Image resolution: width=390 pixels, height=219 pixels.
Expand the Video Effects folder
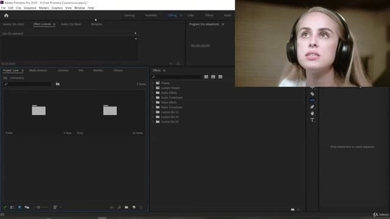[x=153, y=103]
